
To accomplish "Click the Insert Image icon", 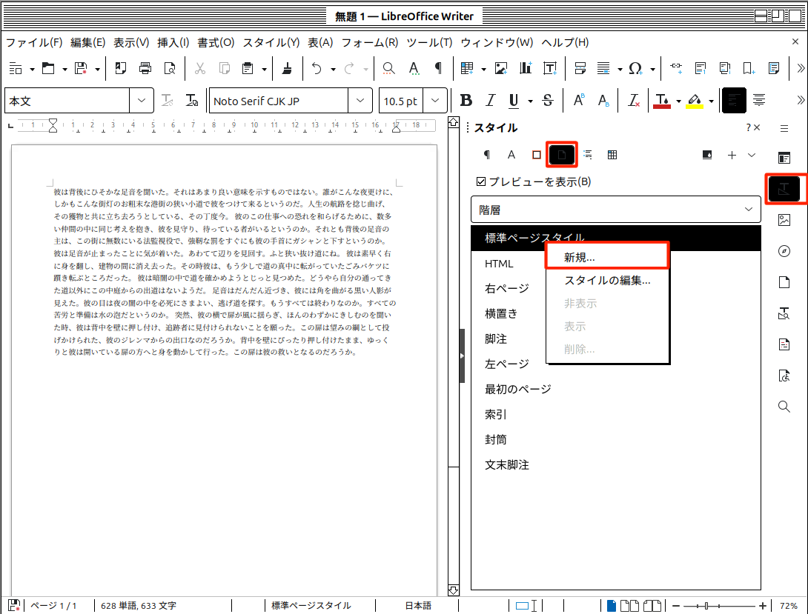I will coord(501,68).
